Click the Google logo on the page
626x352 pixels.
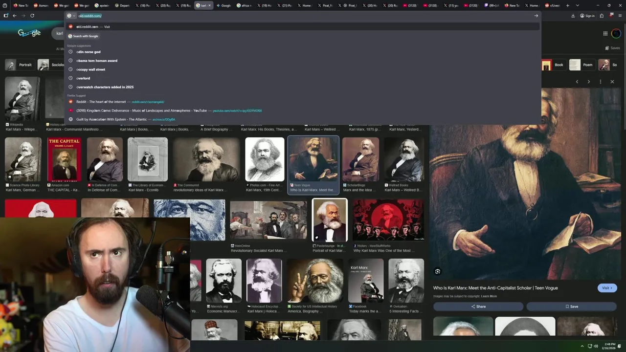point(29,33)
